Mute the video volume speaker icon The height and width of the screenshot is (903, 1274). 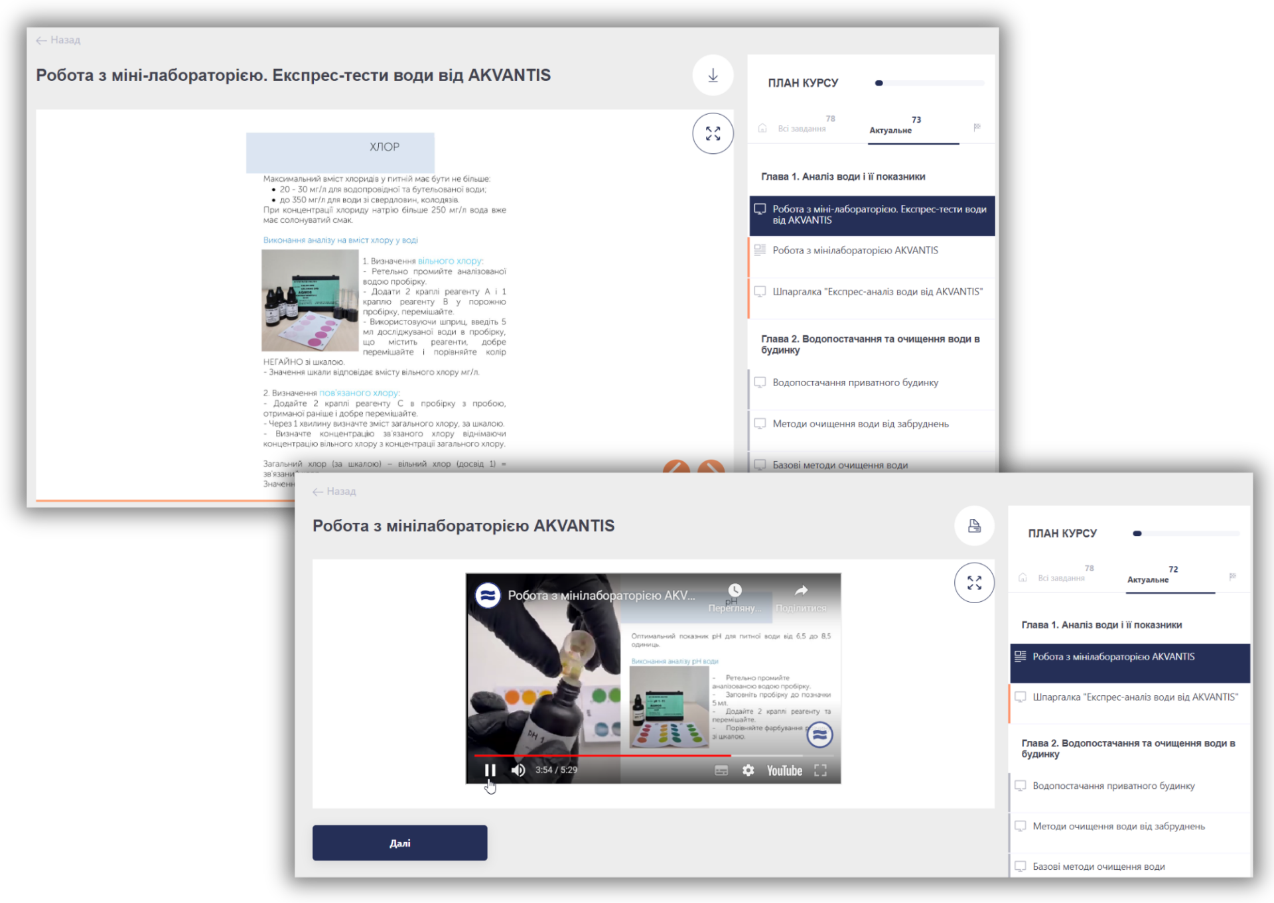518,770
